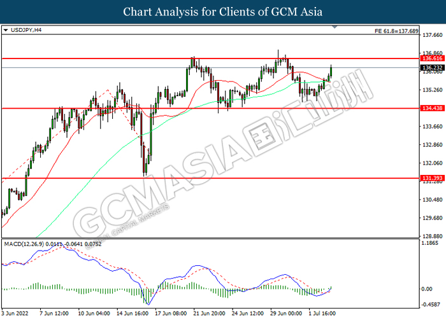Screen dimensions: 446x318
Task: Click the 7 Jun 12:00 time label
Action: (54, 314)
